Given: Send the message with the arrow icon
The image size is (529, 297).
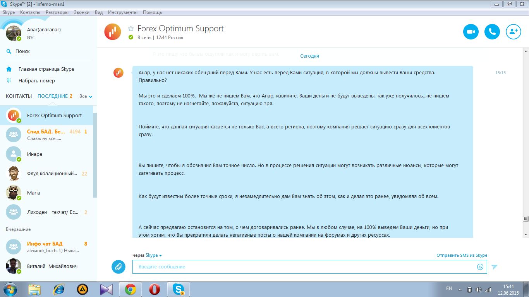Looking at the screenshot, I should click(x=495, y=267).
